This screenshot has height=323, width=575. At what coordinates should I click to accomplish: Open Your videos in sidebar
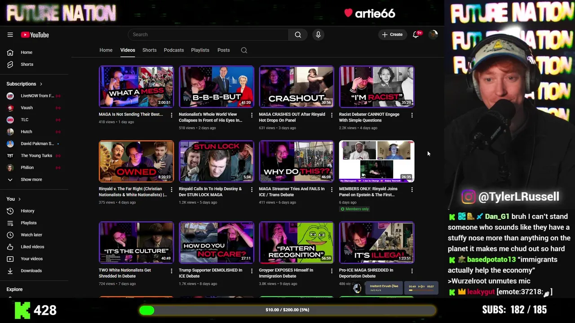(34, 259)
